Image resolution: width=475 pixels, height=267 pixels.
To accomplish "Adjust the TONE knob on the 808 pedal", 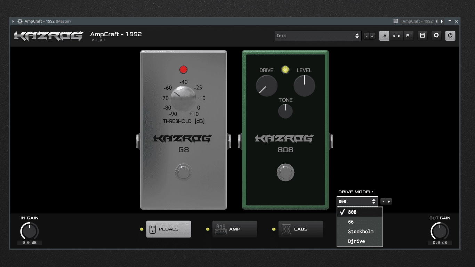I will [x=285, y=111].
